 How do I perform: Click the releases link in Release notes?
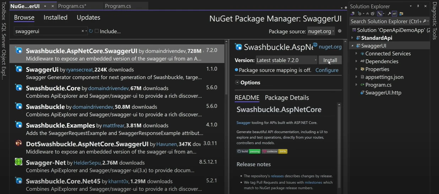[x=277, y=176]
